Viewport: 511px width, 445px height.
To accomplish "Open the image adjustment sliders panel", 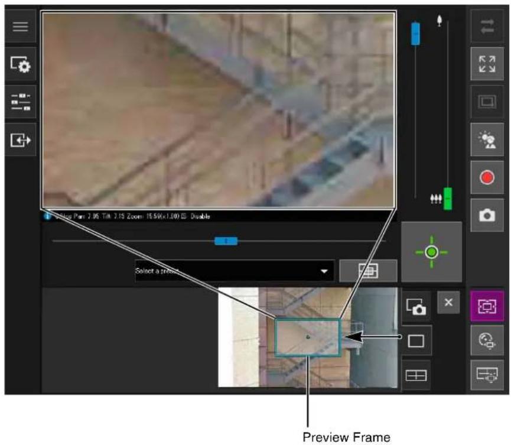I will [20, 102].
